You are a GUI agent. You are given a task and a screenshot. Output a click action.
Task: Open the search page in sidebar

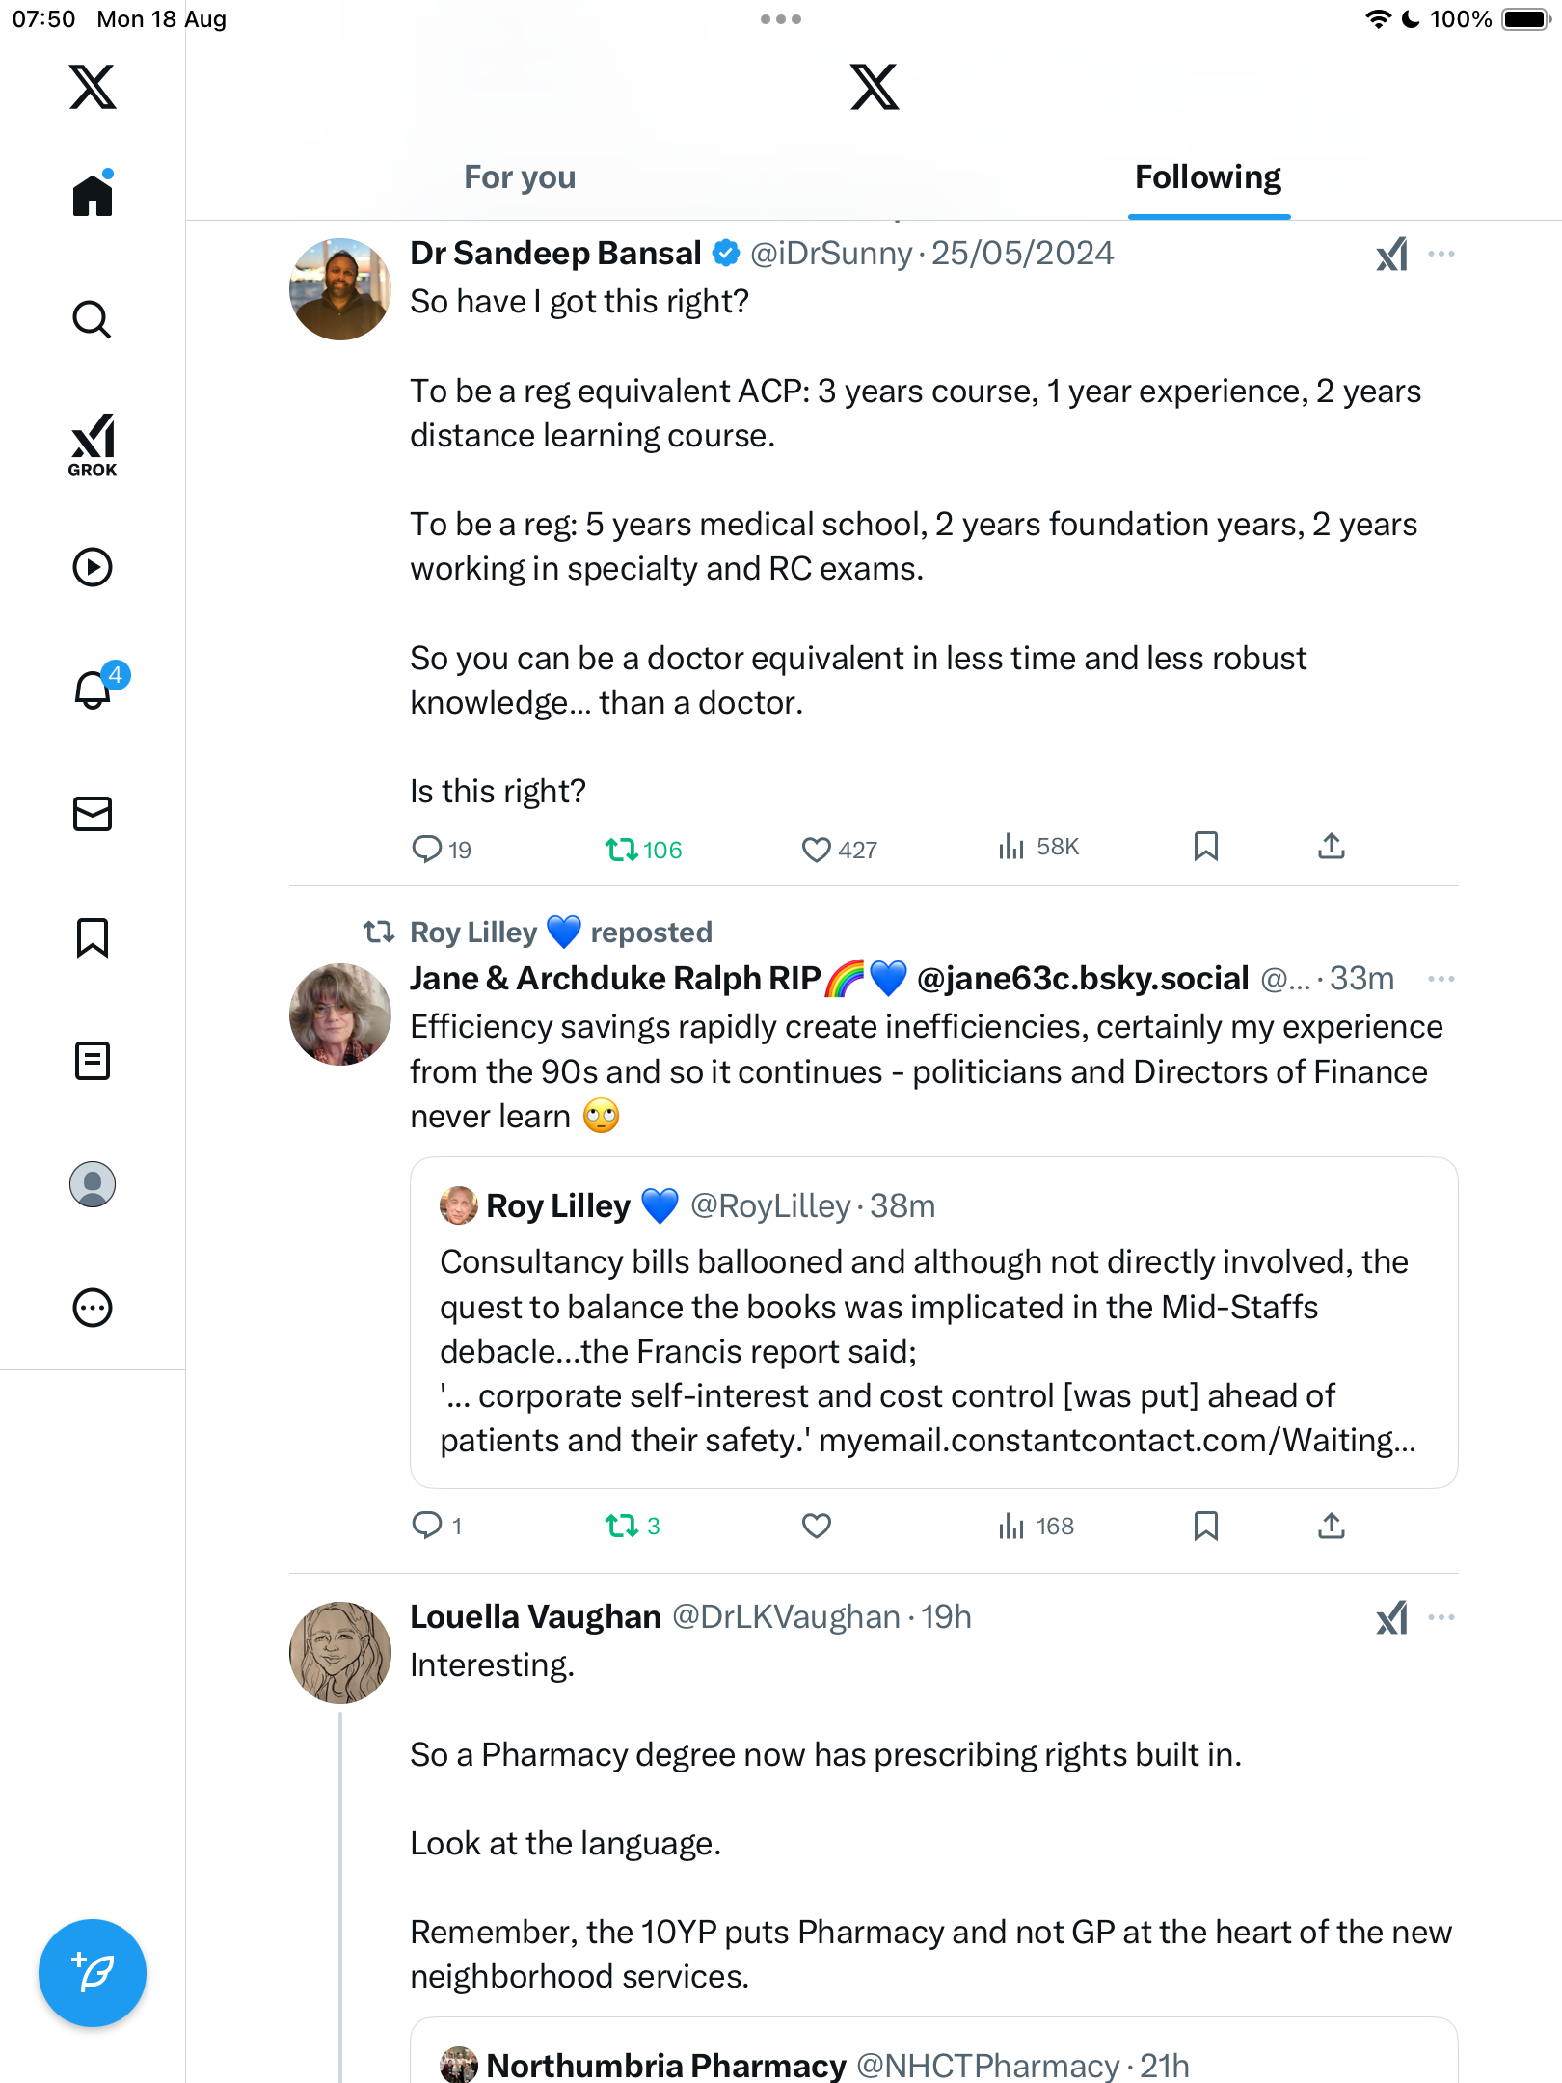click(x=93, y=319)
